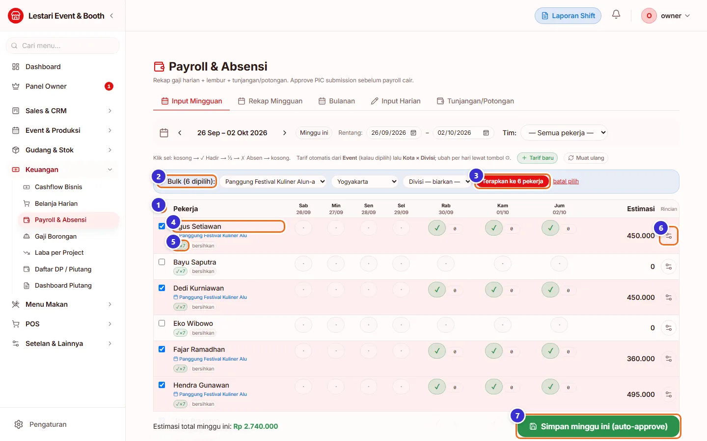The width and height of the screenshot is (707, 441).
Task: Switch to Bulanan tab
Action: click(337, 101)
